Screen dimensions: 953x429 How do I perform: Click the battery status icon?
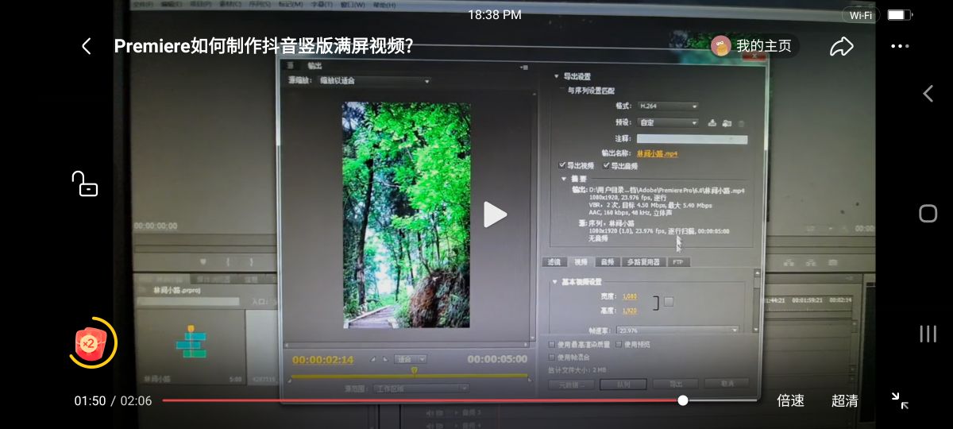pyautogui.click(x=898, y=15)
